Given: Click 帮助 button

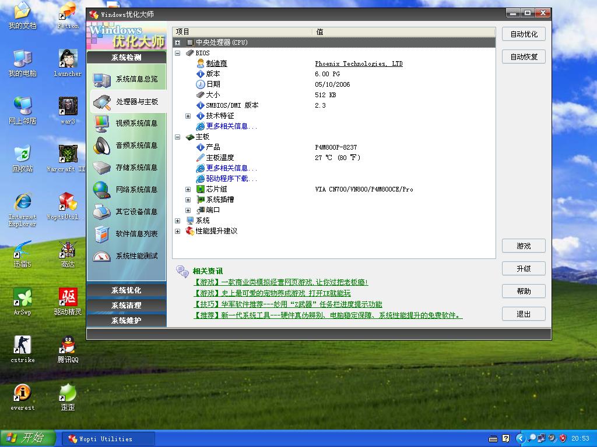Looking at the screenshot, I should (524, 291).
